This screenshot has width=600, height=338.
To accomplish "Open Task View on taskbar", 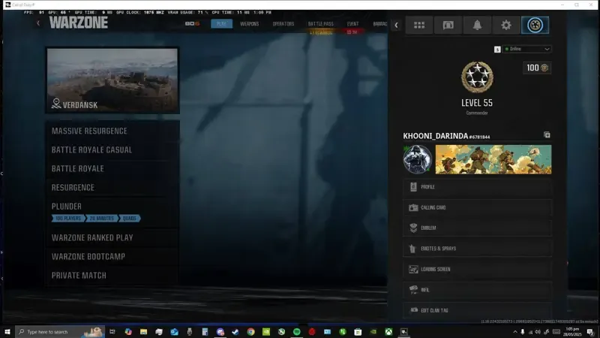I will pyautogui.click(x=112, y=332).
